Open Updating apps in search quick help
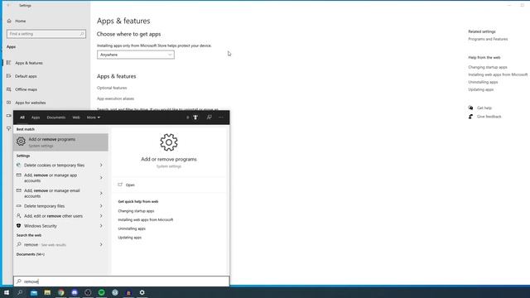This screenshot has height=298, width=530. coord(129,238)
